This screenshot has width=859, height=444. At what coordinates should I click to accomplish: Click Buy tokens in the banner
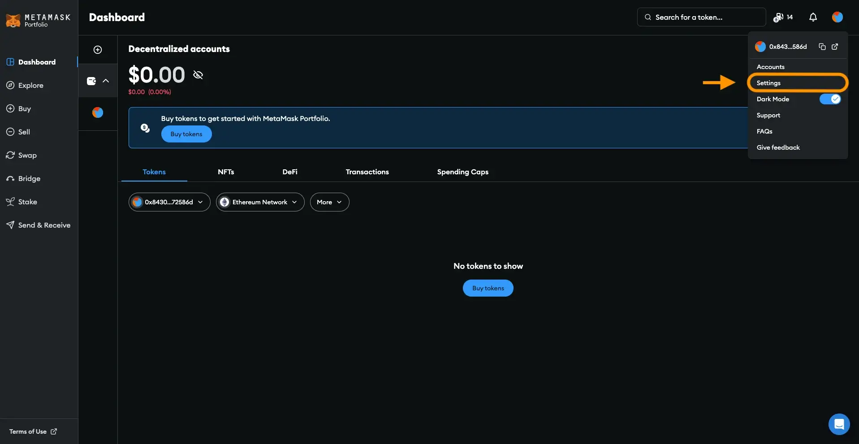186,134
